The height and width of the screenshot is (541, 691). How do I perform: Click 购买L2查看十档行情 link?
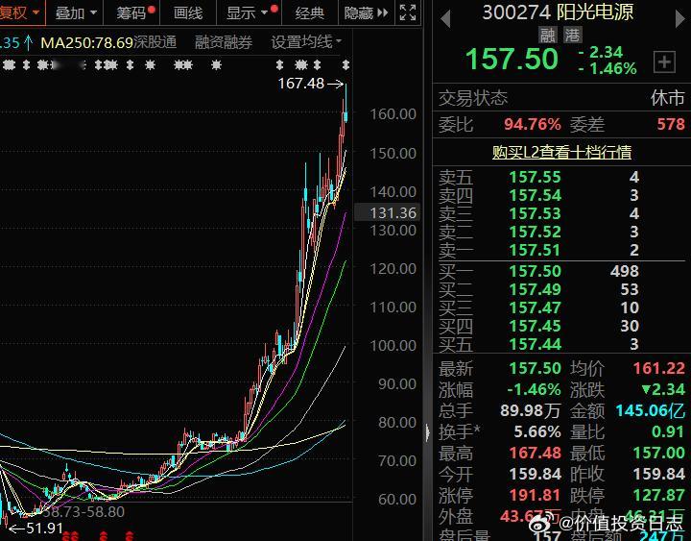click(x=561, y=152)
